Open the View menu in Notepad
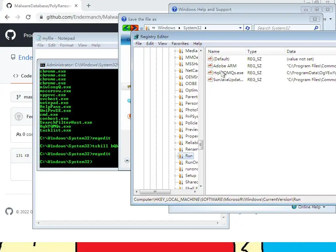336x252 pixels. click(82, 45)
